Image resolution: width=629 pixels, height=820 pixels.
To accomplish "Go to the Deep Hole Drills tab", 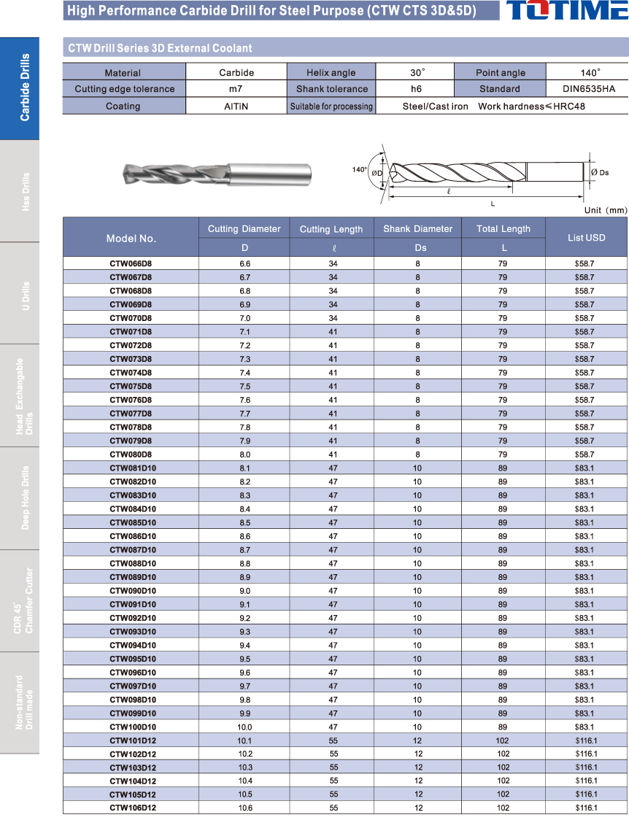I will point(20,498).
